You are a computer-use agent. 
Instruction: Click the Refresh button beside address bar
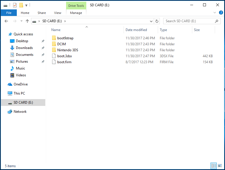point(157,21)
